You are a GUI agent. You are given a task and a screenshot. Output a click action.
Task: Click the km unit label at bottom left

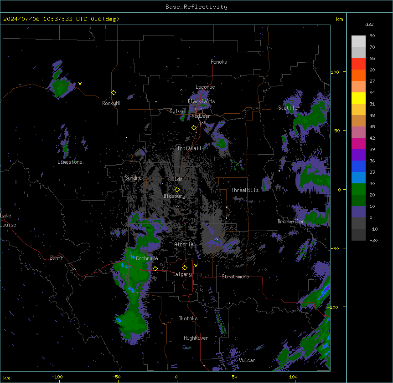pyautogui.click(x=7, y=378)
